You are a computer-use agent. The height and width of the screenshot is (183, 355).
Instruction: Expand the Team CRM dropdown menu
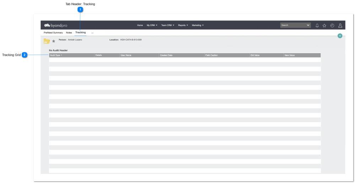point(167,25)
